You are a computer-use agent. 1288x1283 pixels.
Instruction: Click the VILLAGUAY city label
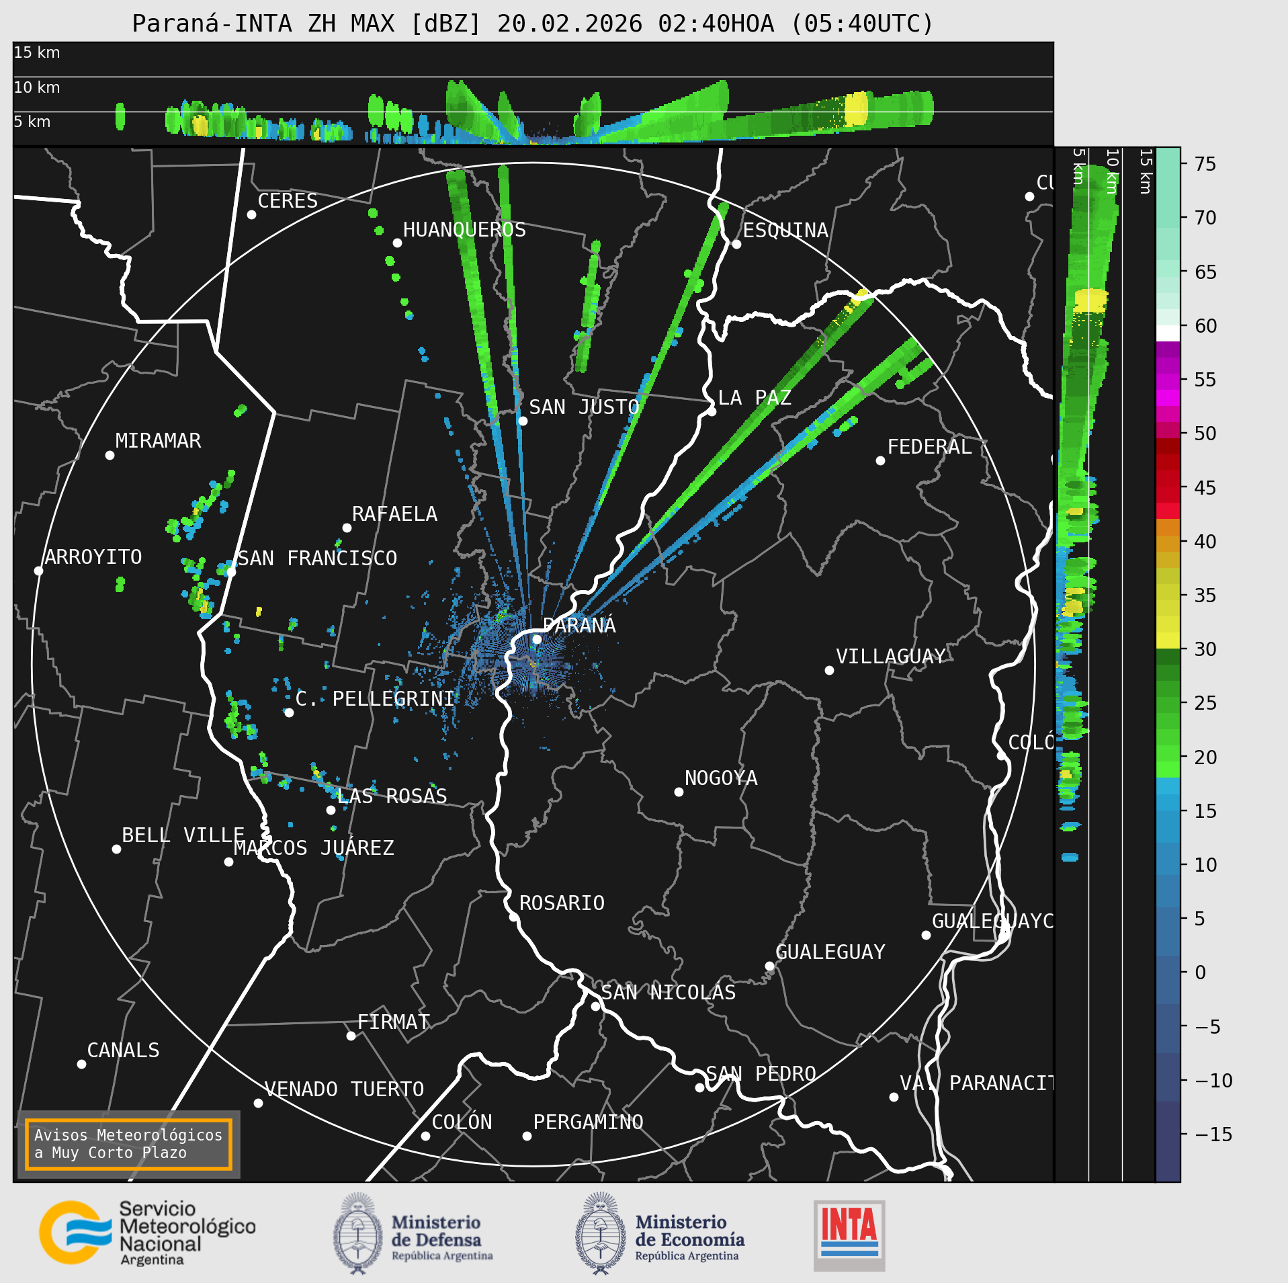891,656
